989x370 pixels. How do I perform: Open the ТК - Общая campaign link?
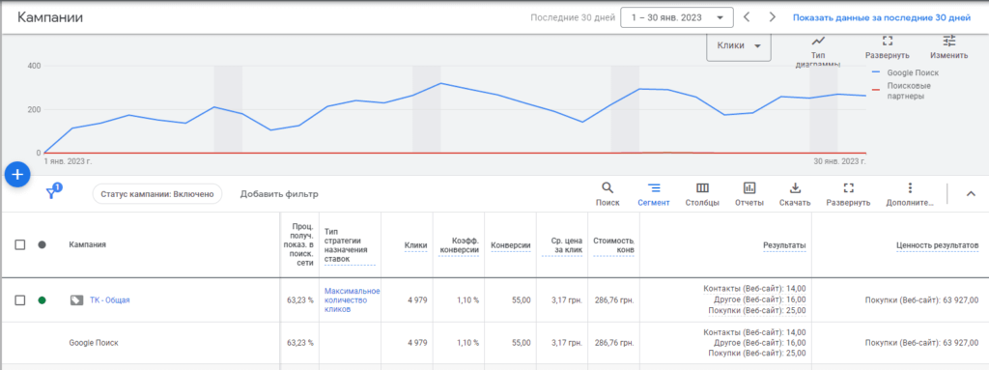coord(110,299)
